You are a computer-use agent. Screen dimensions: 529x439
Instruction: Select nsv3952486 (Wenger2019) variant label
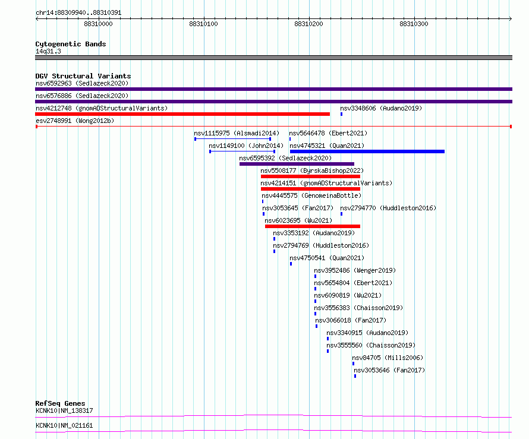click(355, 270)
